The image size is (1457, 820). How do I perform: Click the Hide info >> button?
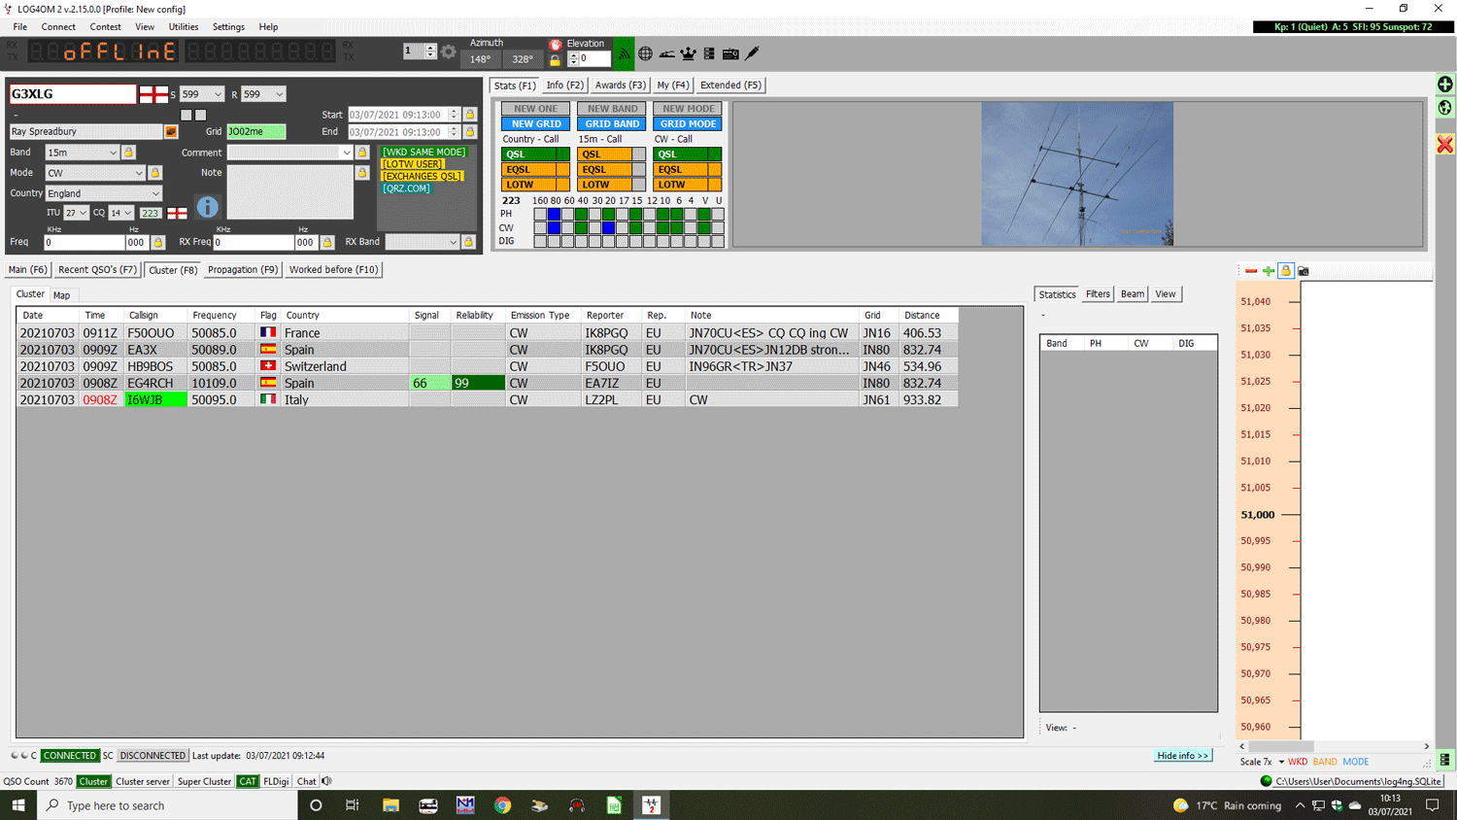coord(1183,756)
